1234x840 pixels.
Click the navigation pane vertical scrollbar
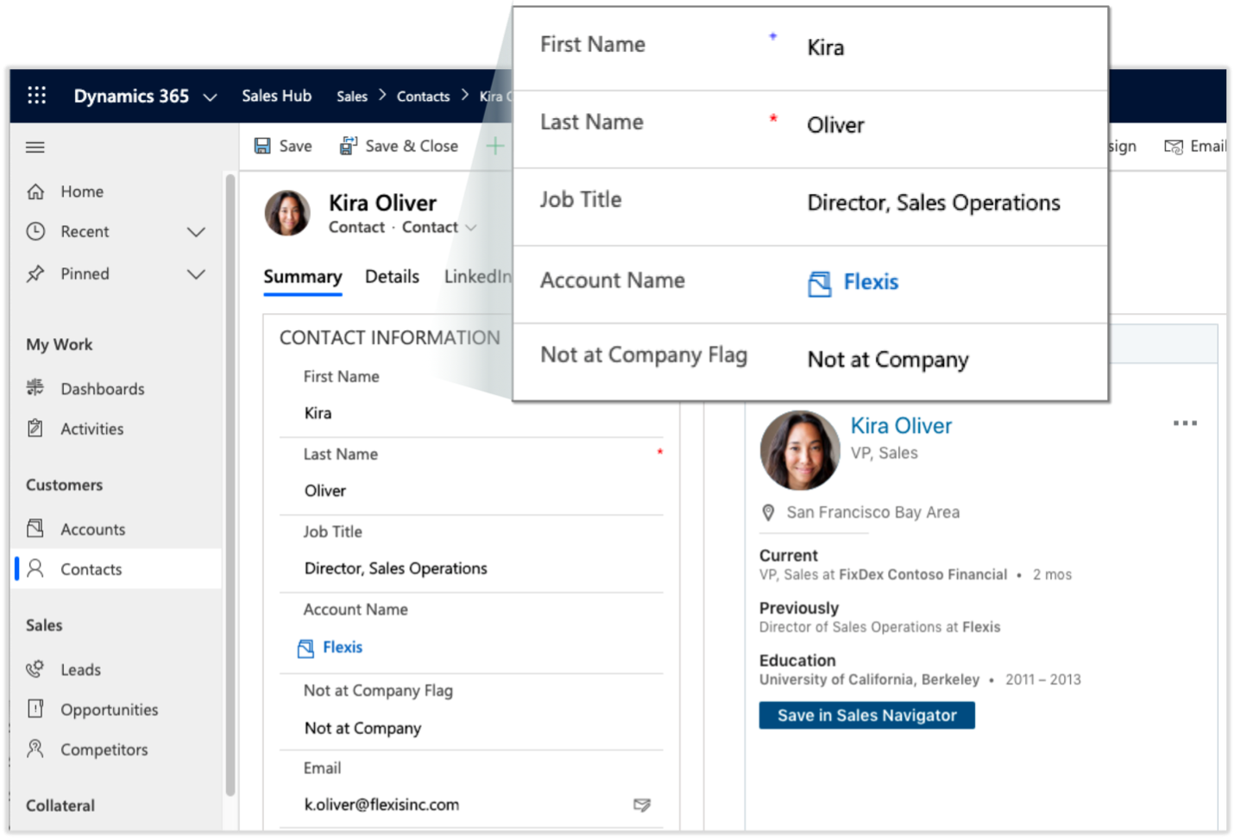click(x=230, y=483)
